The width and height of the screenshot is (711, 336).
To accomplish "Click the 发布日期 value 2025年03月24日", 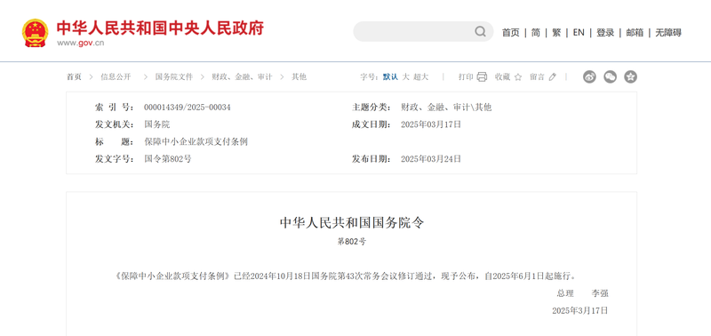I will (431, 159).
